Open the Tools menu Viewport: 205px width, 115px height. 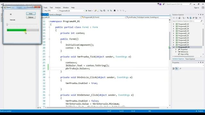point(45,8)
